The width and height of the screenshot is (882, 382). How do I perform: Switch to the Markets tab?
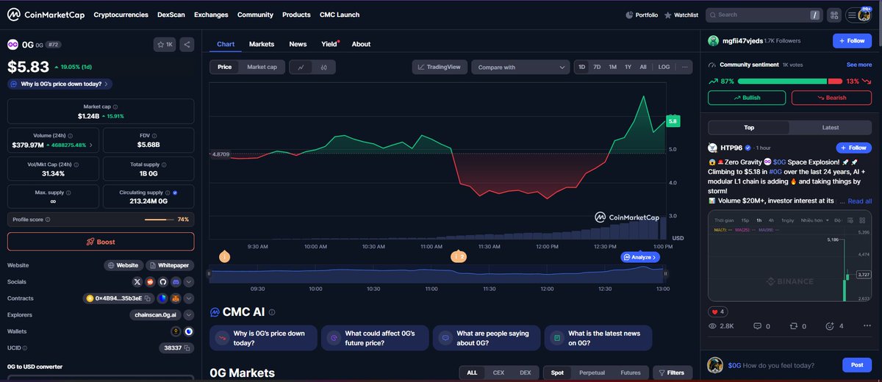point(262,44)
